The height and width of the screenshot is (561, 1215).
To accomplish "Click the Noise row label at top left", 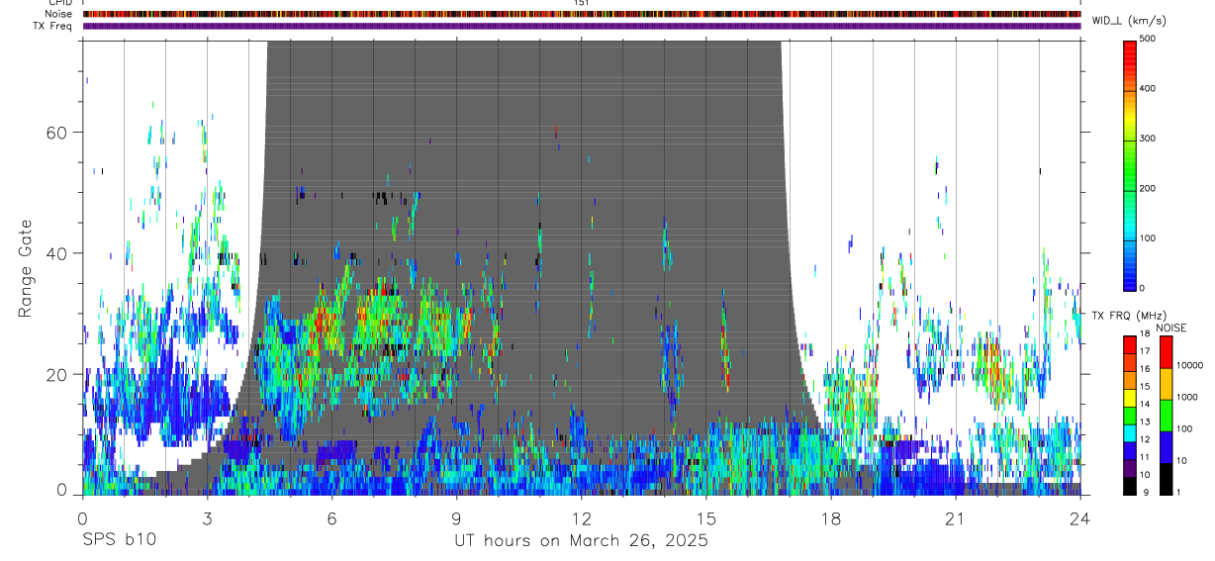I will click(58, 14).
